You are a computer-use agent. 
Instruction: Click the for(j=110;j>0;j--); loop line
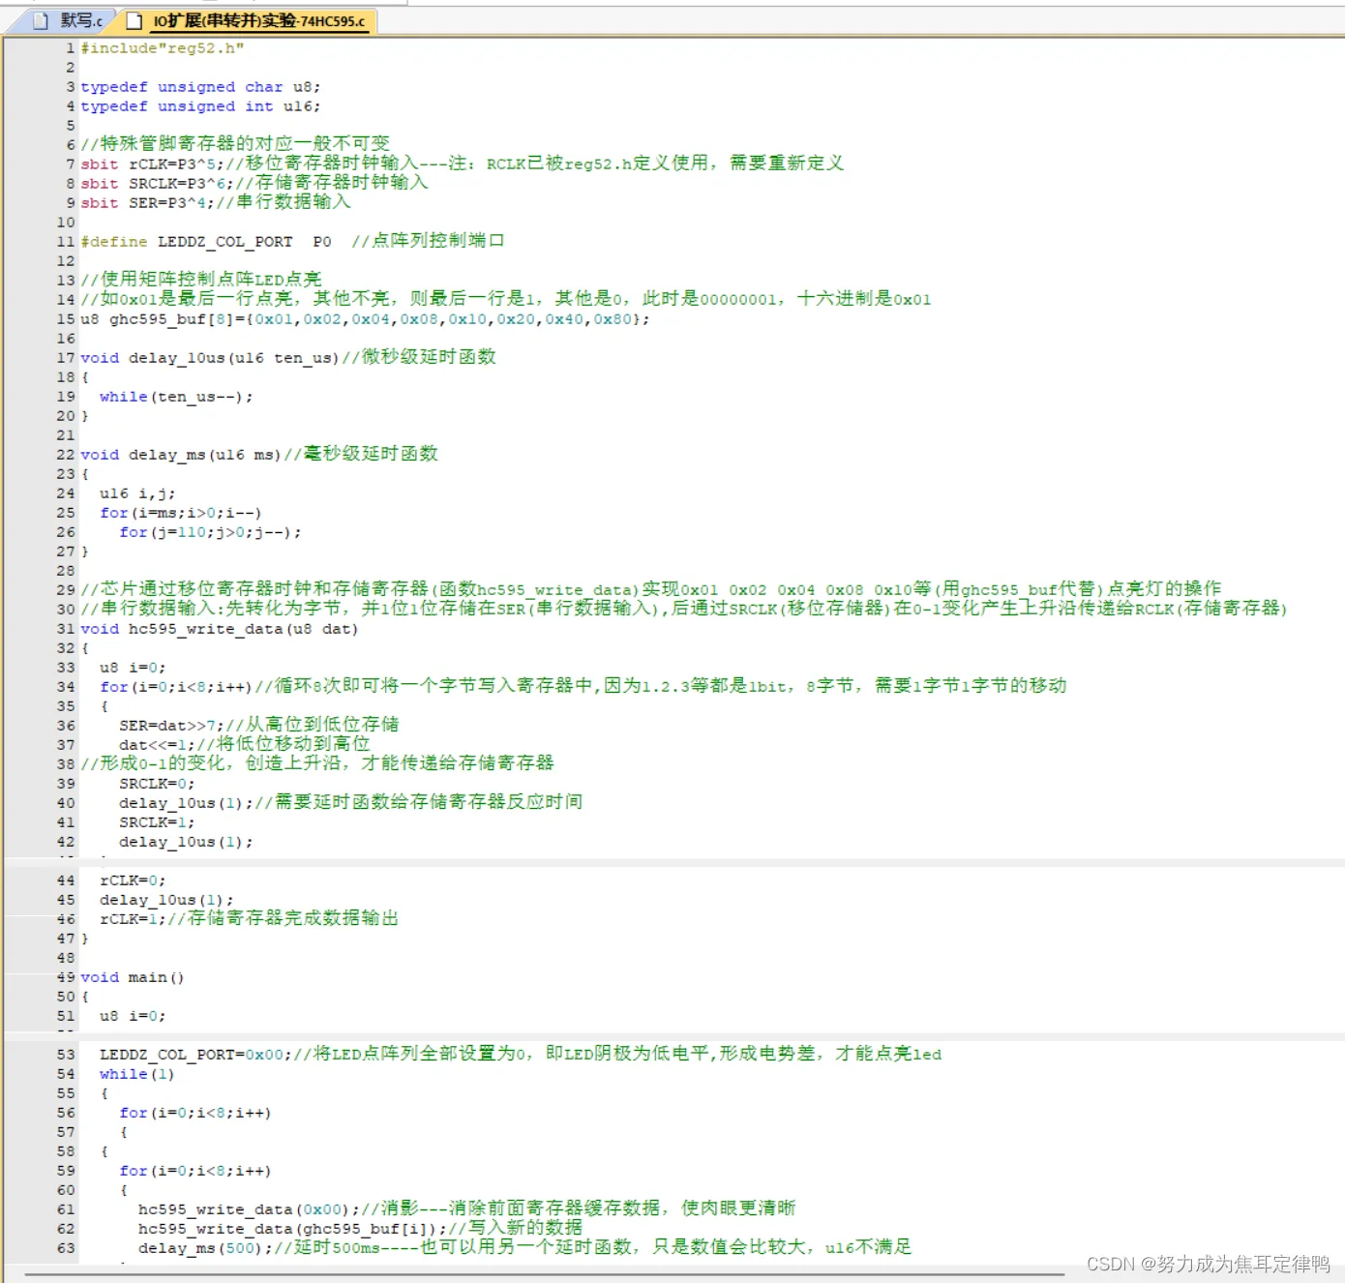pos(210,532)
